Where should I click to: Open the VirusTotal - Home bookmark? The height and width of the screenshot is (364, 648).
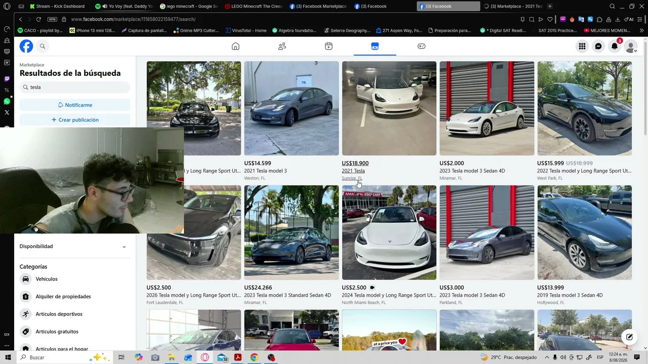(246, 30)
